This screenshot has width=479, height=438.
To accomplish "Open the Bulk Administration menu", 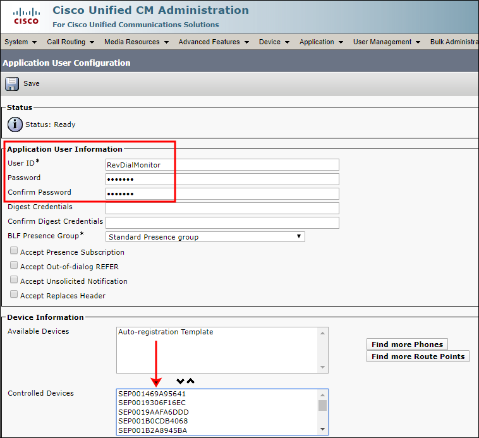I will pos(454,42).
